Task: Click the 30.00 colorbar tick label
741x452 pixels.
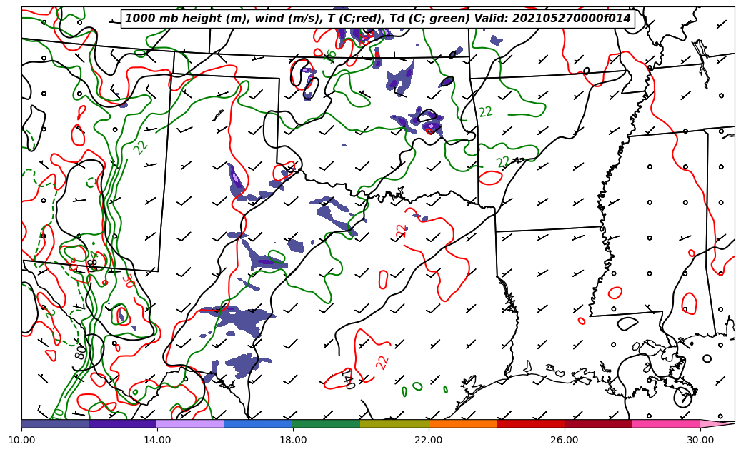Action: (700, 440)
